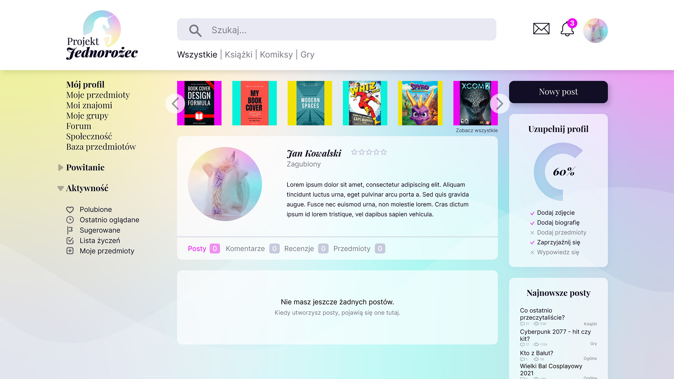Open the messages envelope icon
The width and height of the screenshot is (674, 379).
pyautogui.click(x=541, y=29)
